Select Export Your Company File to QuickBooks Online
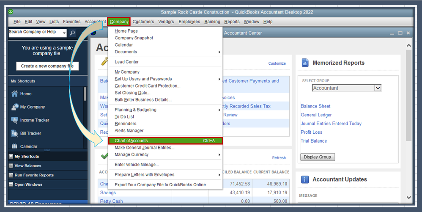422x212 pixels. point(160,185)
